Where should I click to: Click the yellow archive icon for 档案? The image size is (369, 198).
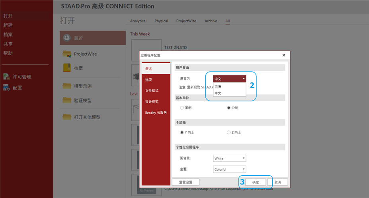tap(67, 68)
